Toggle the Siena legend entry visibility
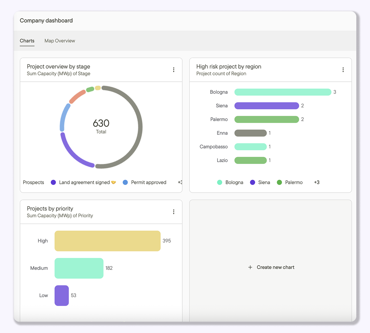This screenshot has height=333, width=370. [x=260, y=182]
